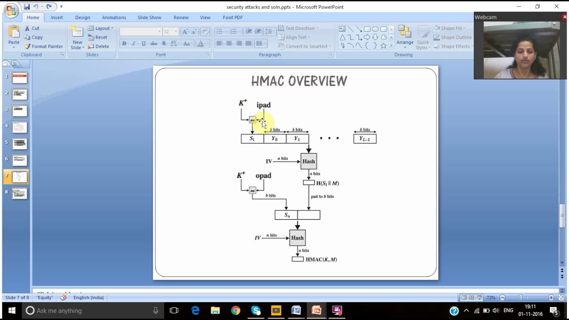
Task: Open Quick Styles gallery
Action: [x=423, y=37]
